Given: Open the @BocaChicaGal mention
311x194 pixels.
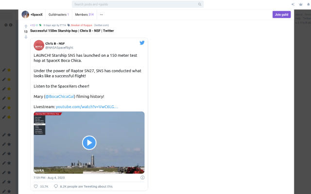Looking at the screenshot, I should tap(60, 97).
